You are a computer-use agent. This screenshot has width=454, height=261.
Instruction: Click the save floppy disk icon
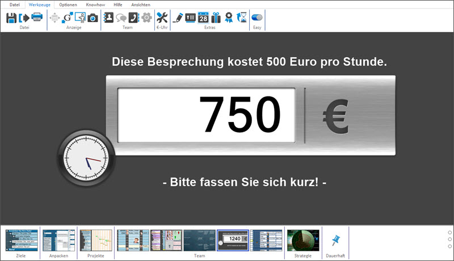(x=11, y=18)
